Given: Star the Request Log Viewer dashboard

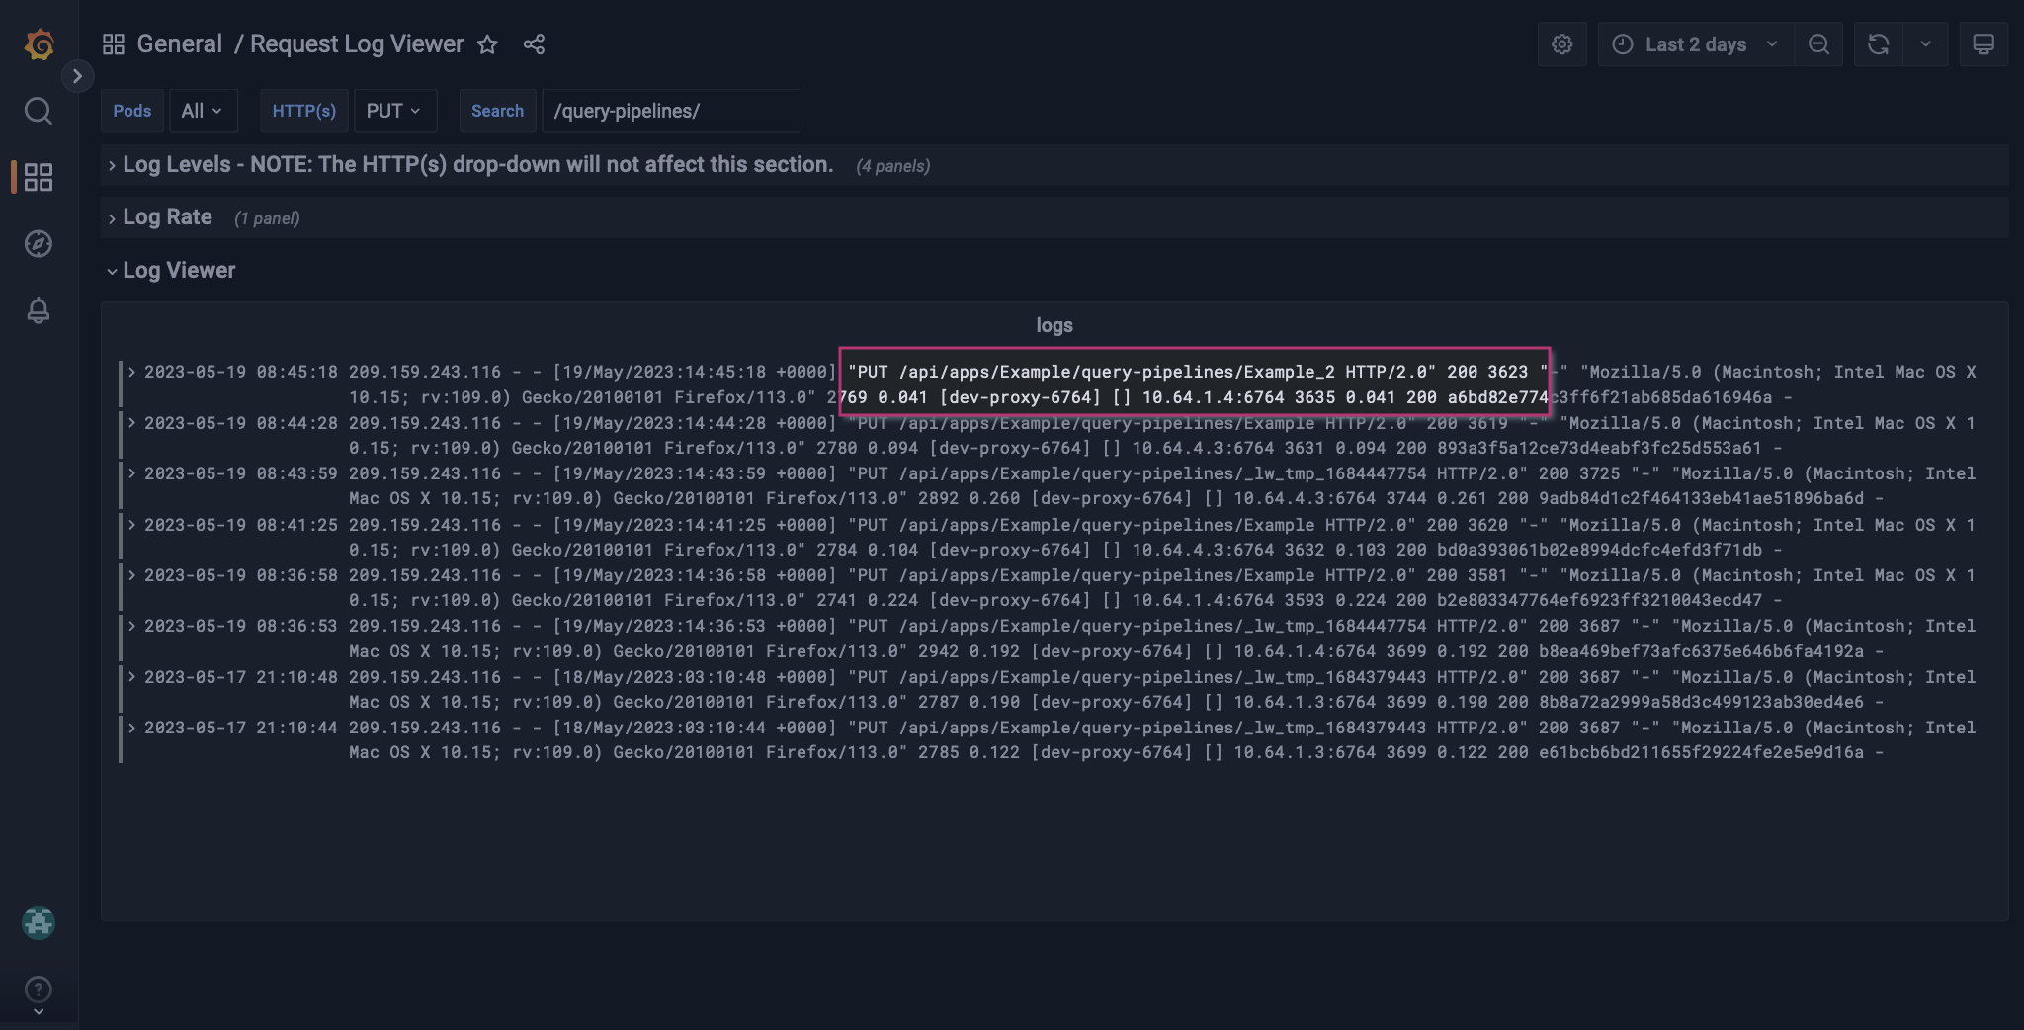Looking at the screenshot, I should tap(488, 44).
